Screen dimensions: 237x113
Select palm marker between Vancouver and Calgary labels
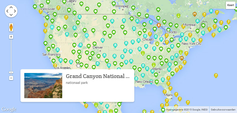click(58, 8)
